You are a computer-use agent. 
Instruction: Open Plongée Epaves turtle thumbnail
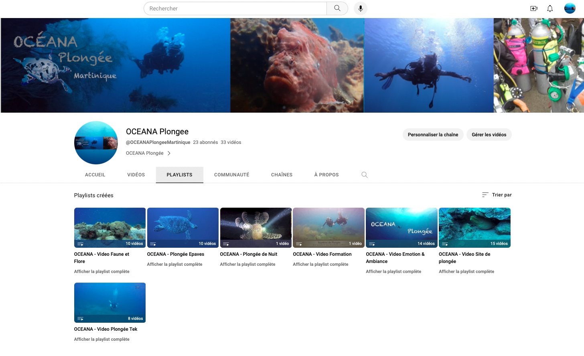tap(183, 228)
